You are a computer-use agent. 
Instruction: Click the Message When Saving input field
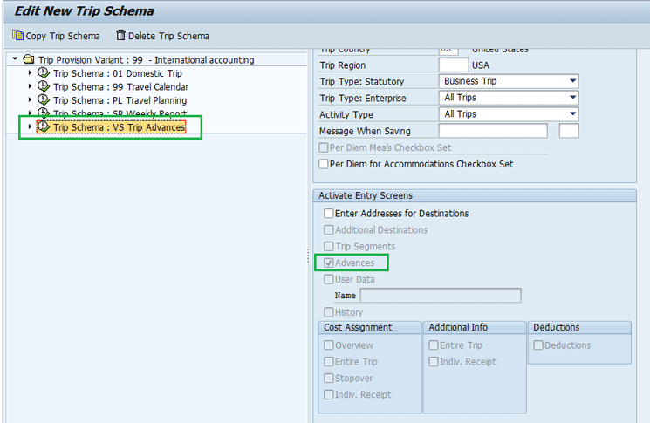[492, 131]
